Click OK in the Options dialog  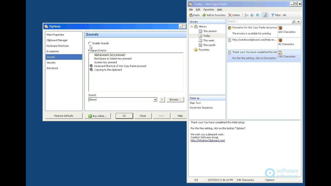pyautogui.click(x=124, y=116)
